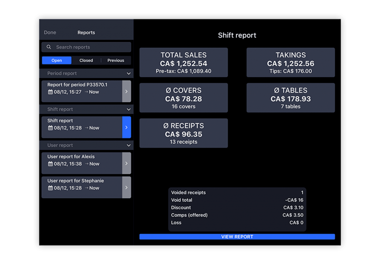Collapse the Period report section
This screenshot has width=380, height=266.
[x=128, y=73]
